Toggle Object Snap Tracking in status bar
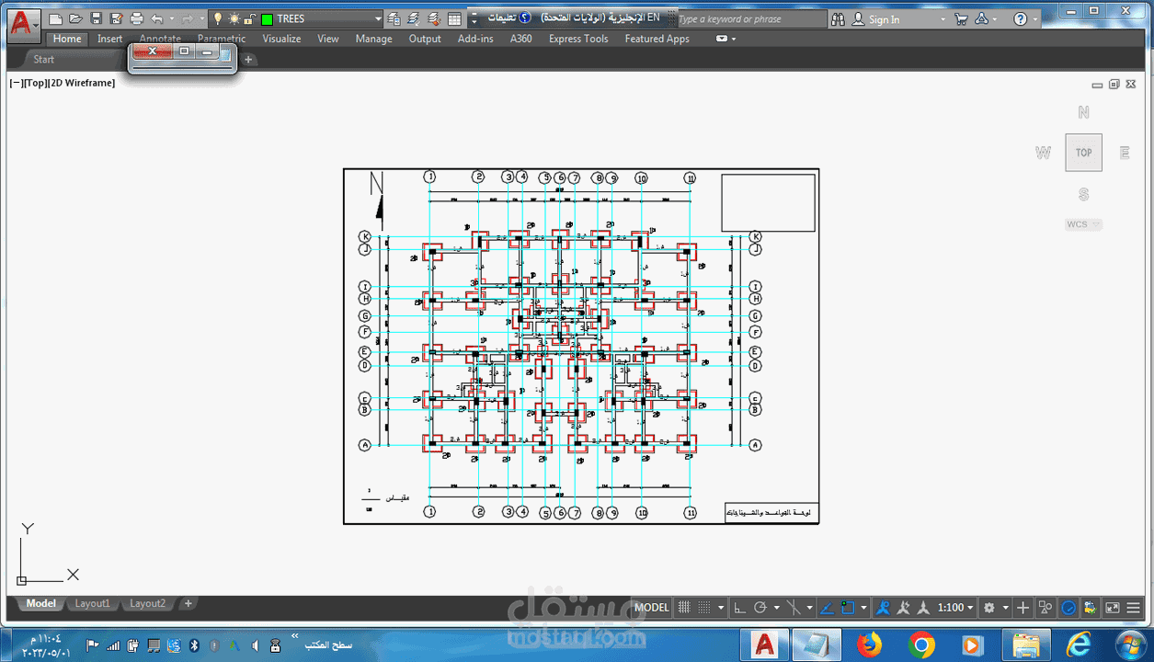This screenshot has width=1154, height=662. pos(827,608)
